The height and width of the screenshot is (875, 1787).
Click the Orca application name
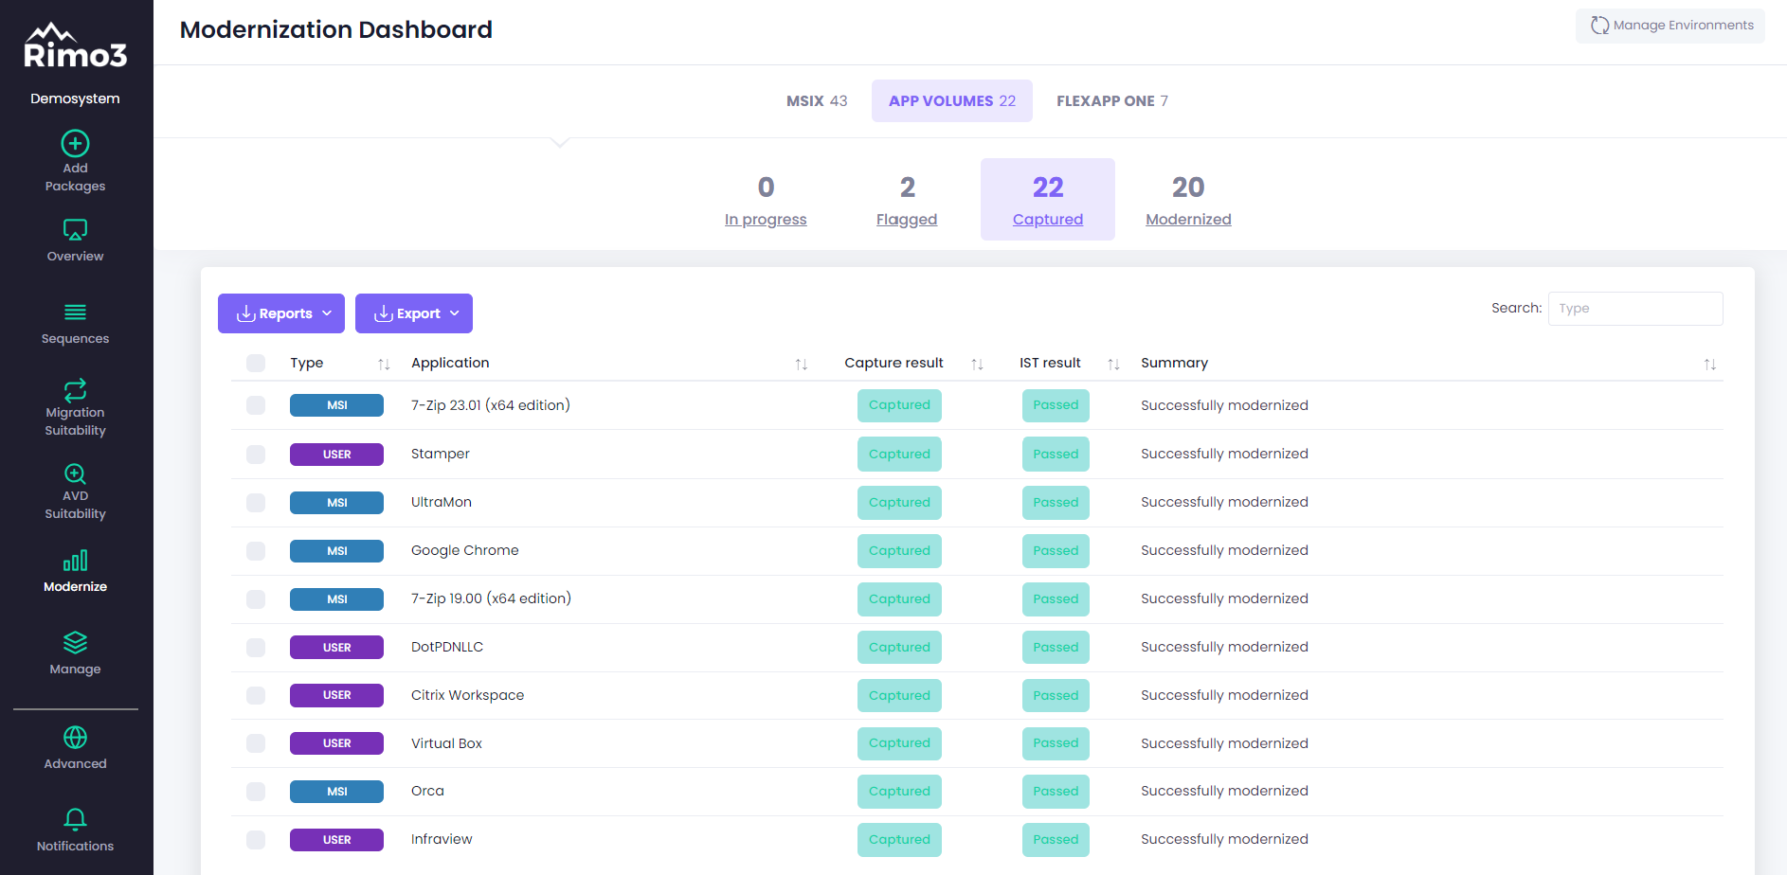(427, 791)
